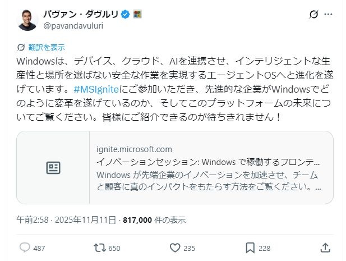
Task: Click the reply speech bubble icon
Action: (25, 248)
